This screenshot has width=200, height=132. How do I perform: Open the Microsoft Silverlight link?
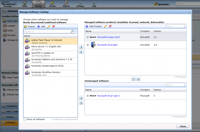coord(107,45)
